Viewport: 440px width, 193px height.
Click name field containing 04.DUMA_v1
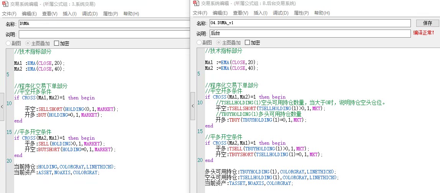(x=310, y=23)
